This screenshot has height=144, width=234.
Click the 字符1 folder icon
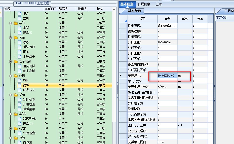(x=16, y=114)
